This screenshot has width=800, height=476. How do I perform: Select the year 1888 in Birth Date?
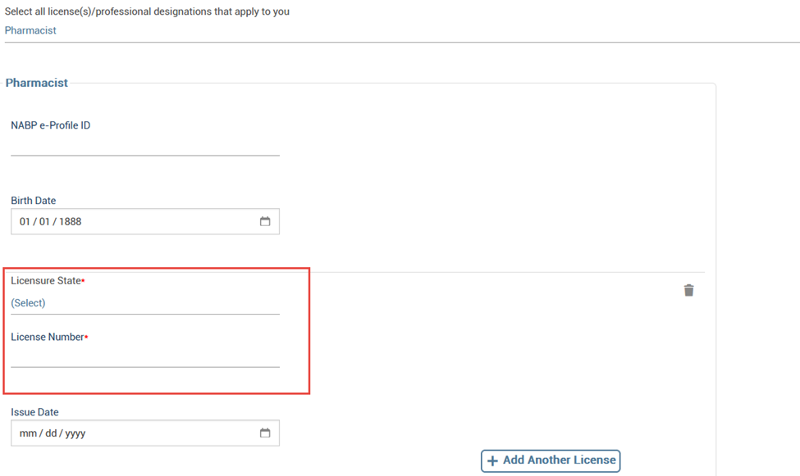coord(70,222)
